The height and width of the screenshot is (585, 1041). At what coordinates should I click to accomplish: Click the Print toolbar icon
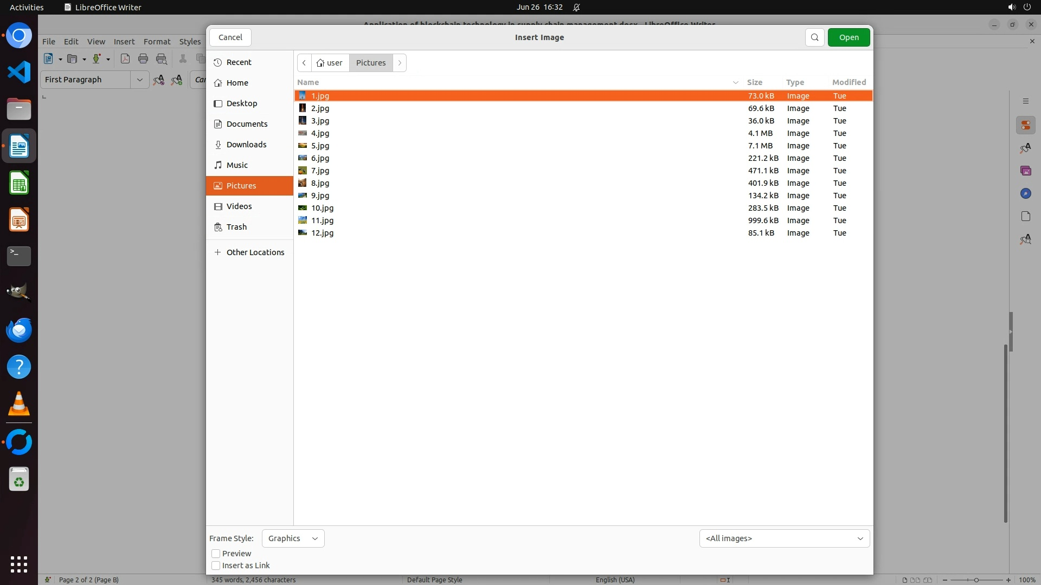143,59
